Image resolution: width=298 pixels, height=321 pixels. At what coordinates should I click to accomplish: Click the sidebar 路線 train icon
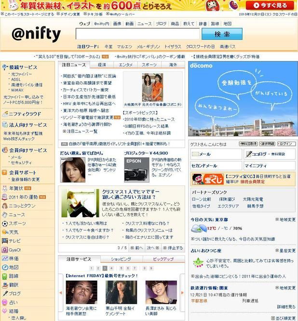click(x=4, y=276)
